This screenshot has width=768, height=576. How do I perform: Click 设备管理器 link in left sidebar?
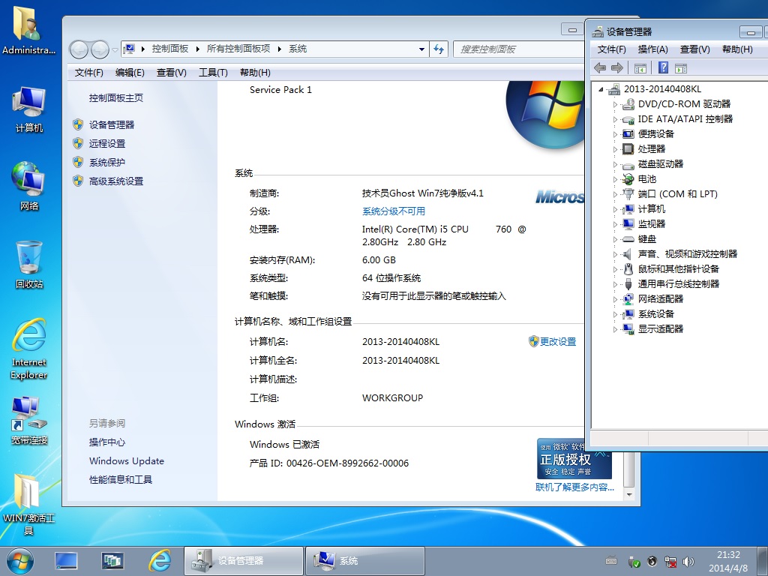[112, 125]
